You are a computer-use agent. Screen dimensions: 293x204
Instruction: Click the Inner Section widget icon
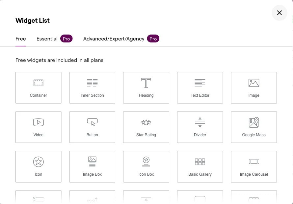click(92, 83)
